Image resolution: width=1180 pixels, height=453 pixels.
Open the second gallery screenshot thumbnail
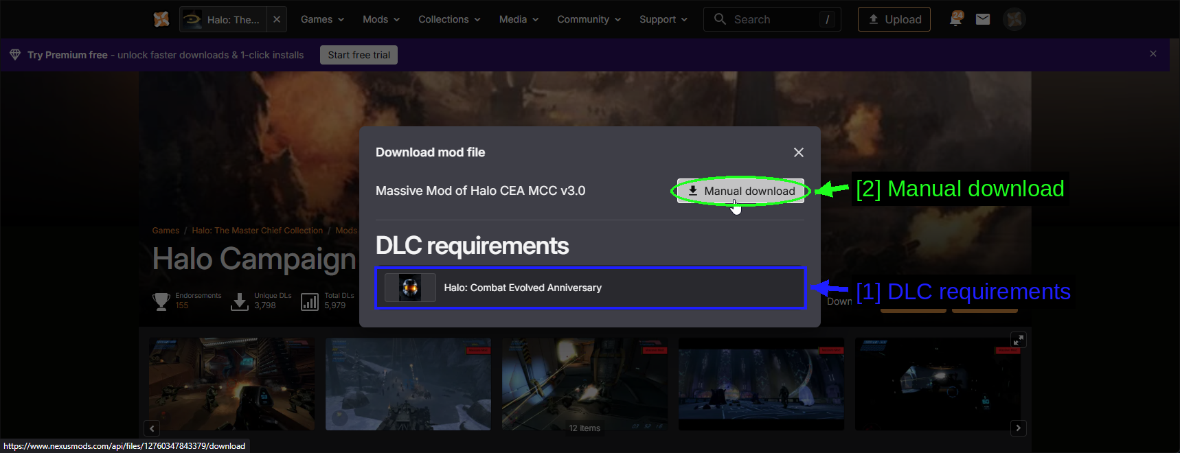(408, 384)
